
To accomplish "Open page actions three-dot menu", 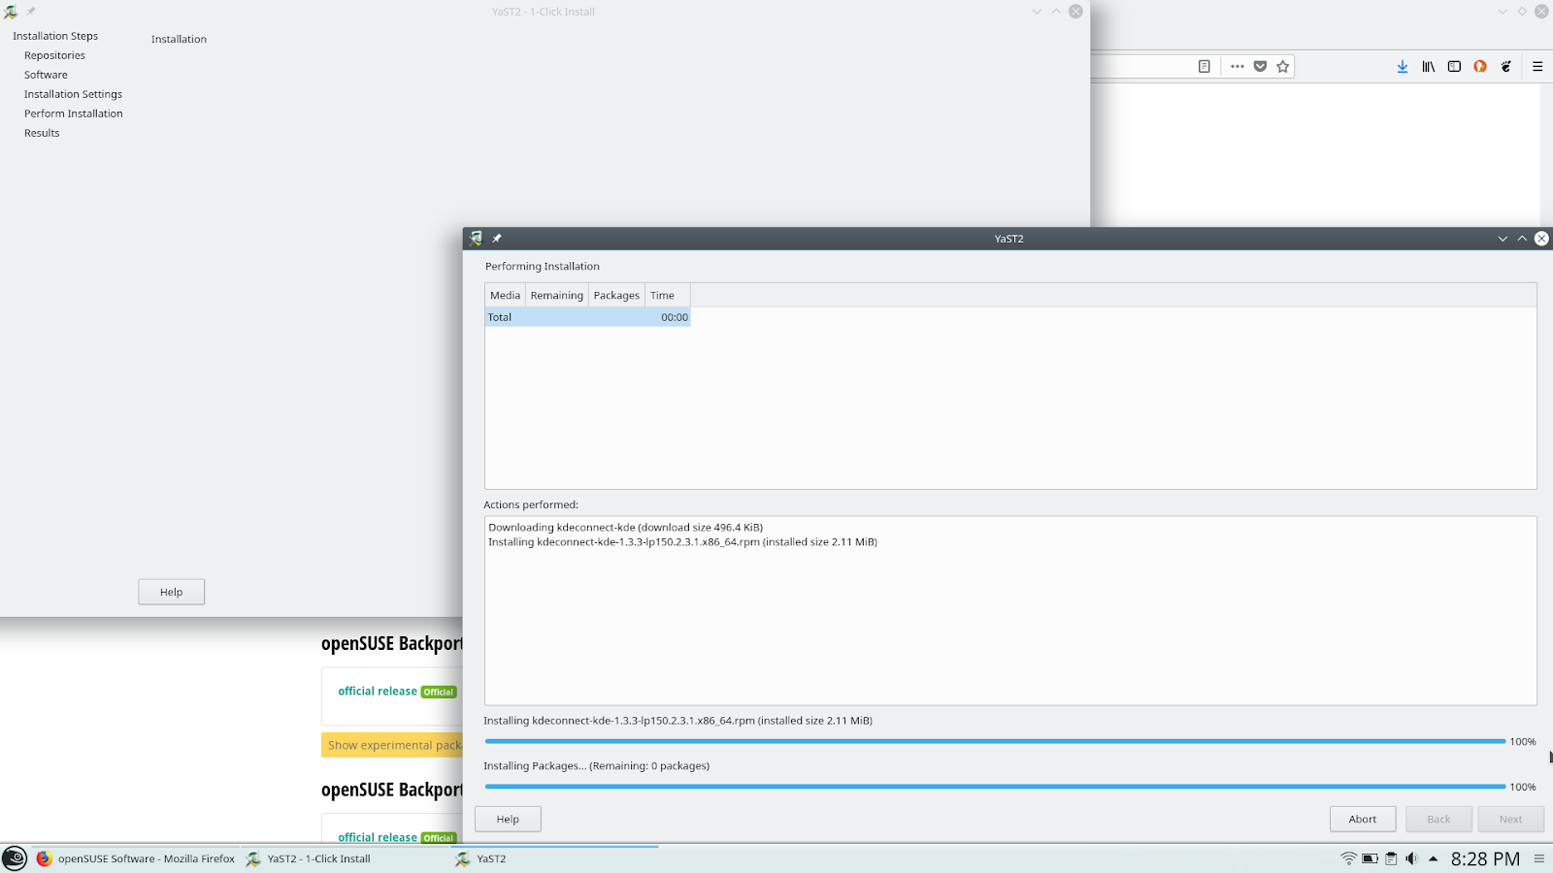I will coord(1237,67).
